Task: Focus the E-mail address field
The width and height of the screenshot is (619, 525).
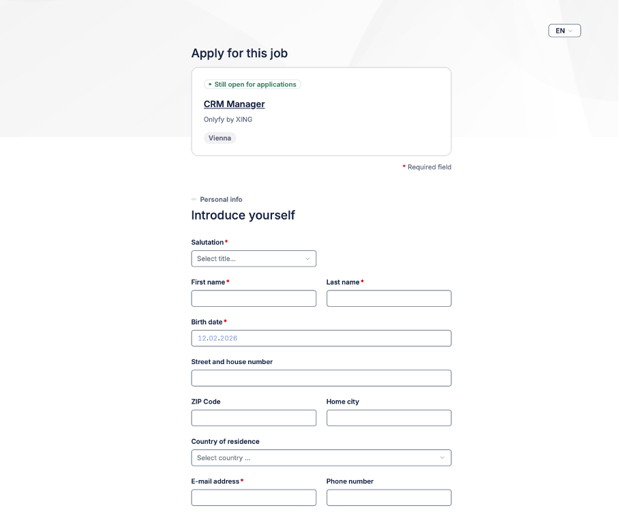Action: pyautogui.click(x=254, y=498)
